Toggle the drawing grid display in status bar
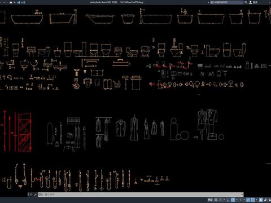The image size is (271, 203). 216,200
